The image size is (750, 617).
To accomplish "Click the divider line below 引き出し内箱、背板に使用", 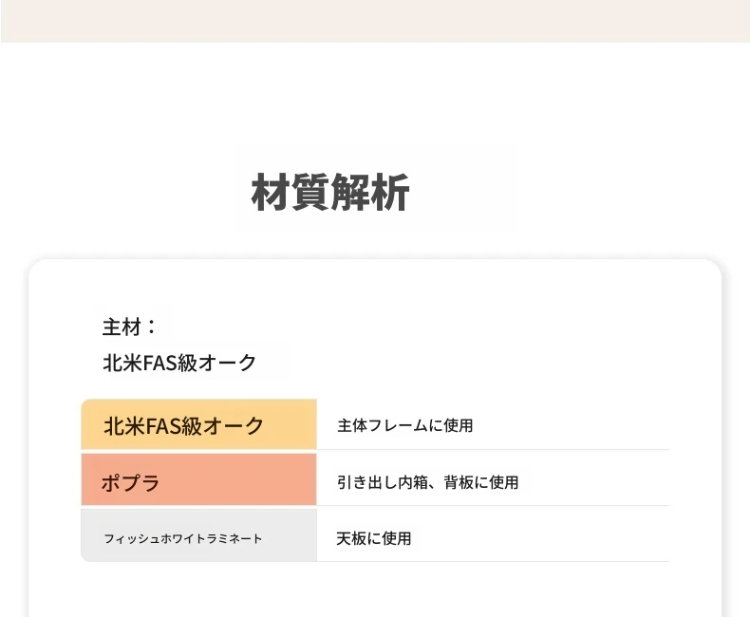I will point(493,506).
